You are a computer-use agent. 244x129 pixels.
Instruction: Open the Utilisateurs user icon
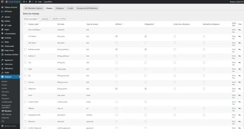[x=2, y=68]
